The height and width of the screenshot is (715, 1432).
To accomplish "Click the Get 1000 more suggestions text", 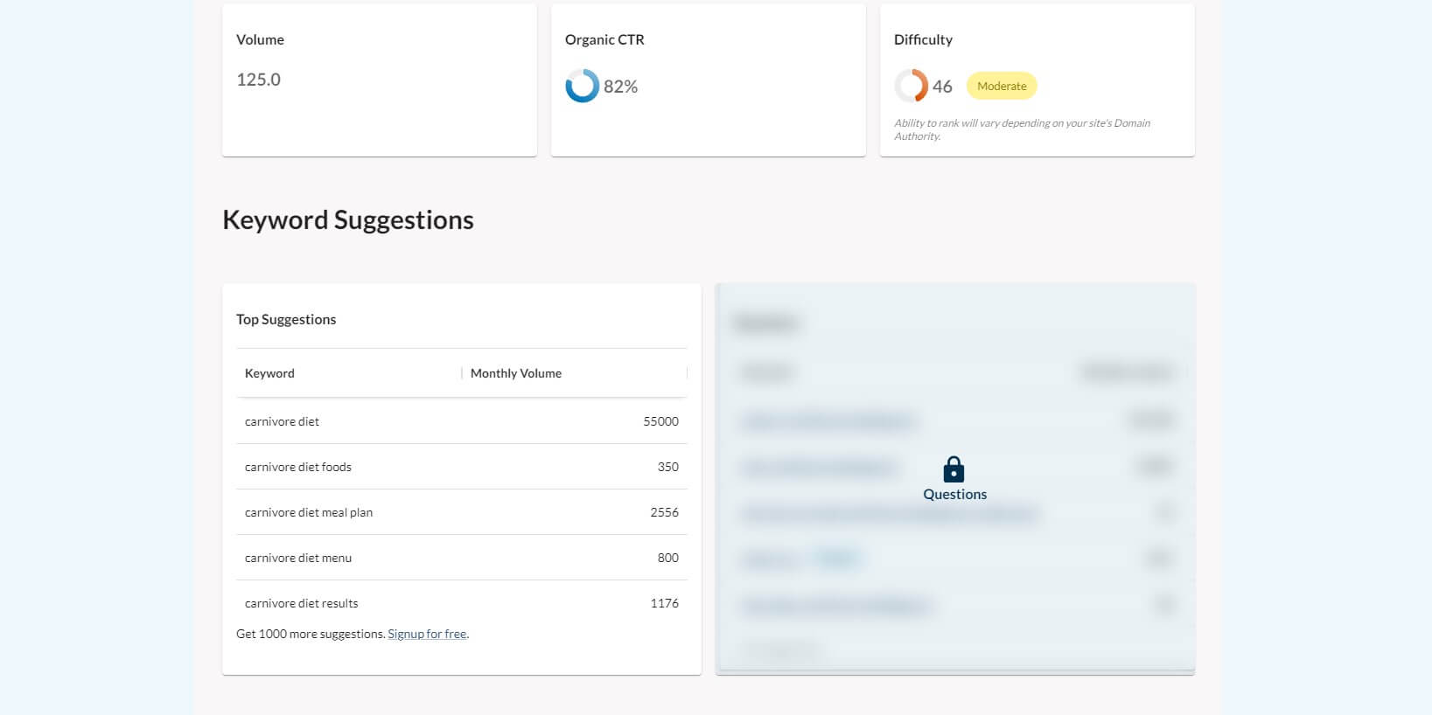I will [311, 634].
